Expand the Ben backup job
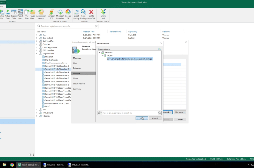Viewport: 254px width, 168px height. 37,35
